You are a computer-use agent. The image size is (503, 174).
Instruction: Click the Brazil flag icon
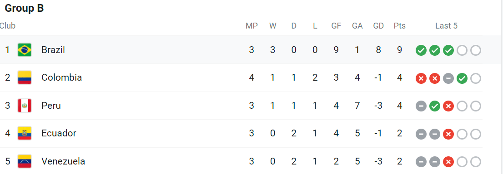coord(25,50)
